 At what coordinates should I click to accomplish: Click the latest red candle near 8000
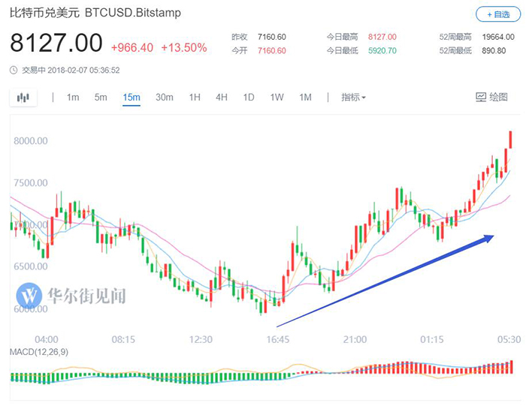511,140
